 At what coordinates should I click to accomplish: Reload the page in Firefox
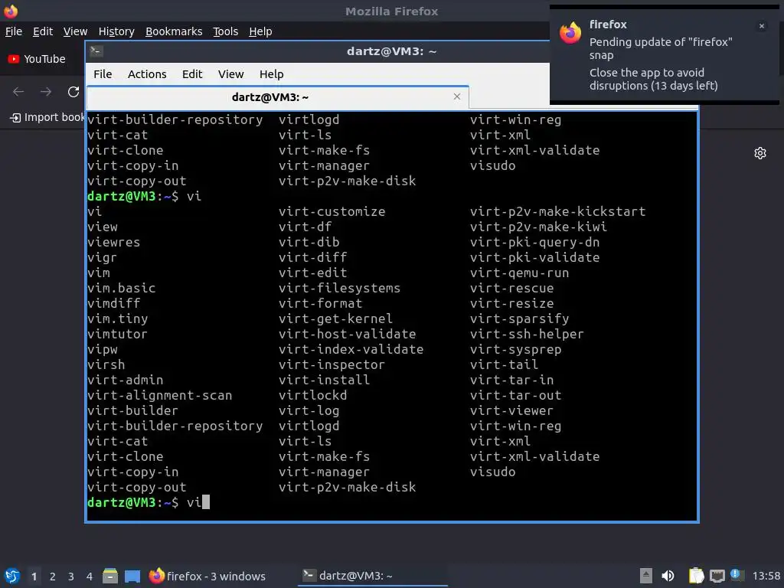[x=73, y=92]
